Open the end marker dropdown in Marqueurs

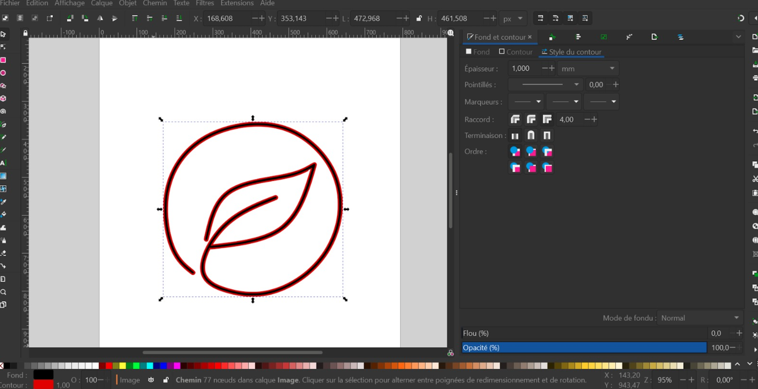(601, 102)
